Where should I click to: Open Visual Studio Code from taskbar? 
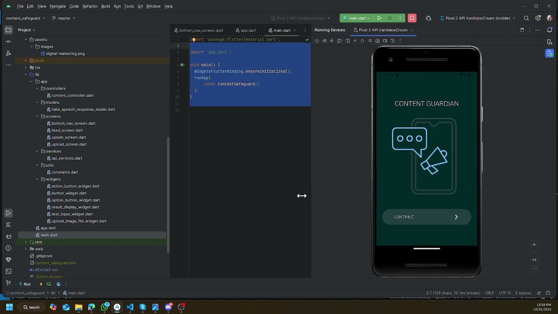pyautogui.click(x=130, y=307)
